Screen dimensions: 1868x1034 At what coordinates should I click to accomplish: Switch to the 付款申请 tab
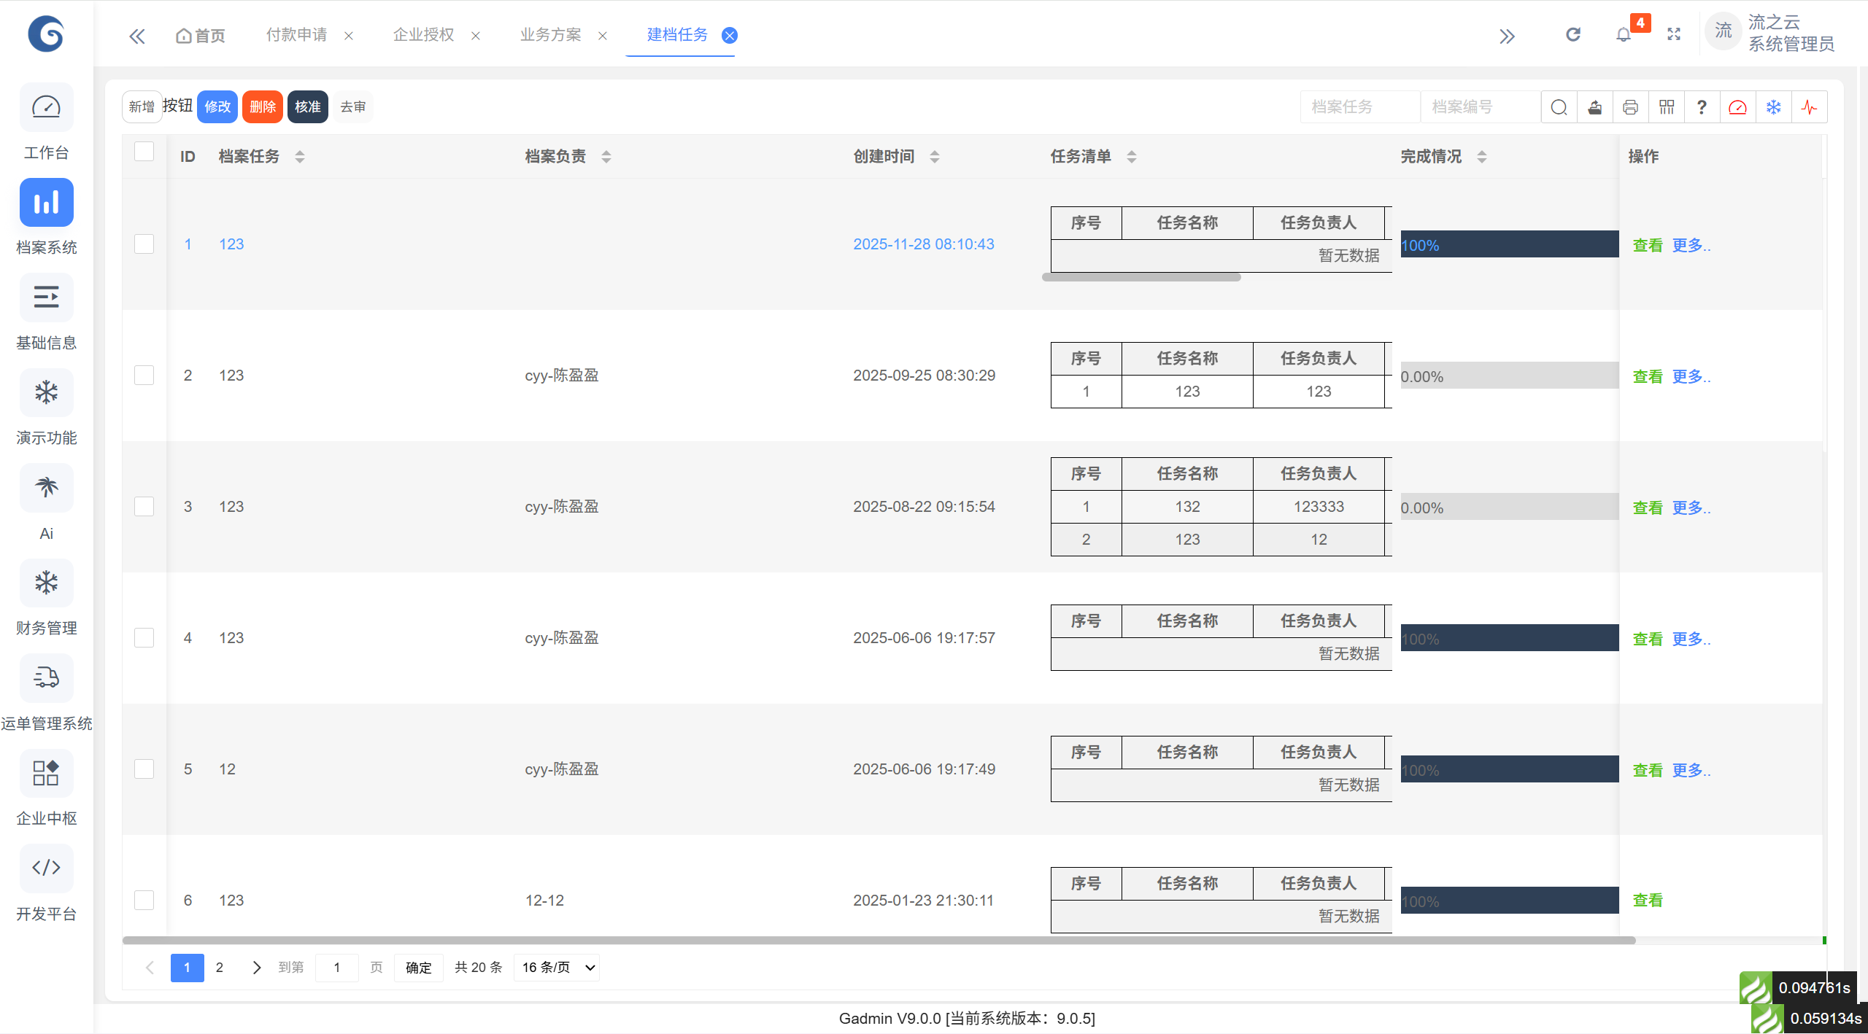pyautogui.click(x=296, y=35)
